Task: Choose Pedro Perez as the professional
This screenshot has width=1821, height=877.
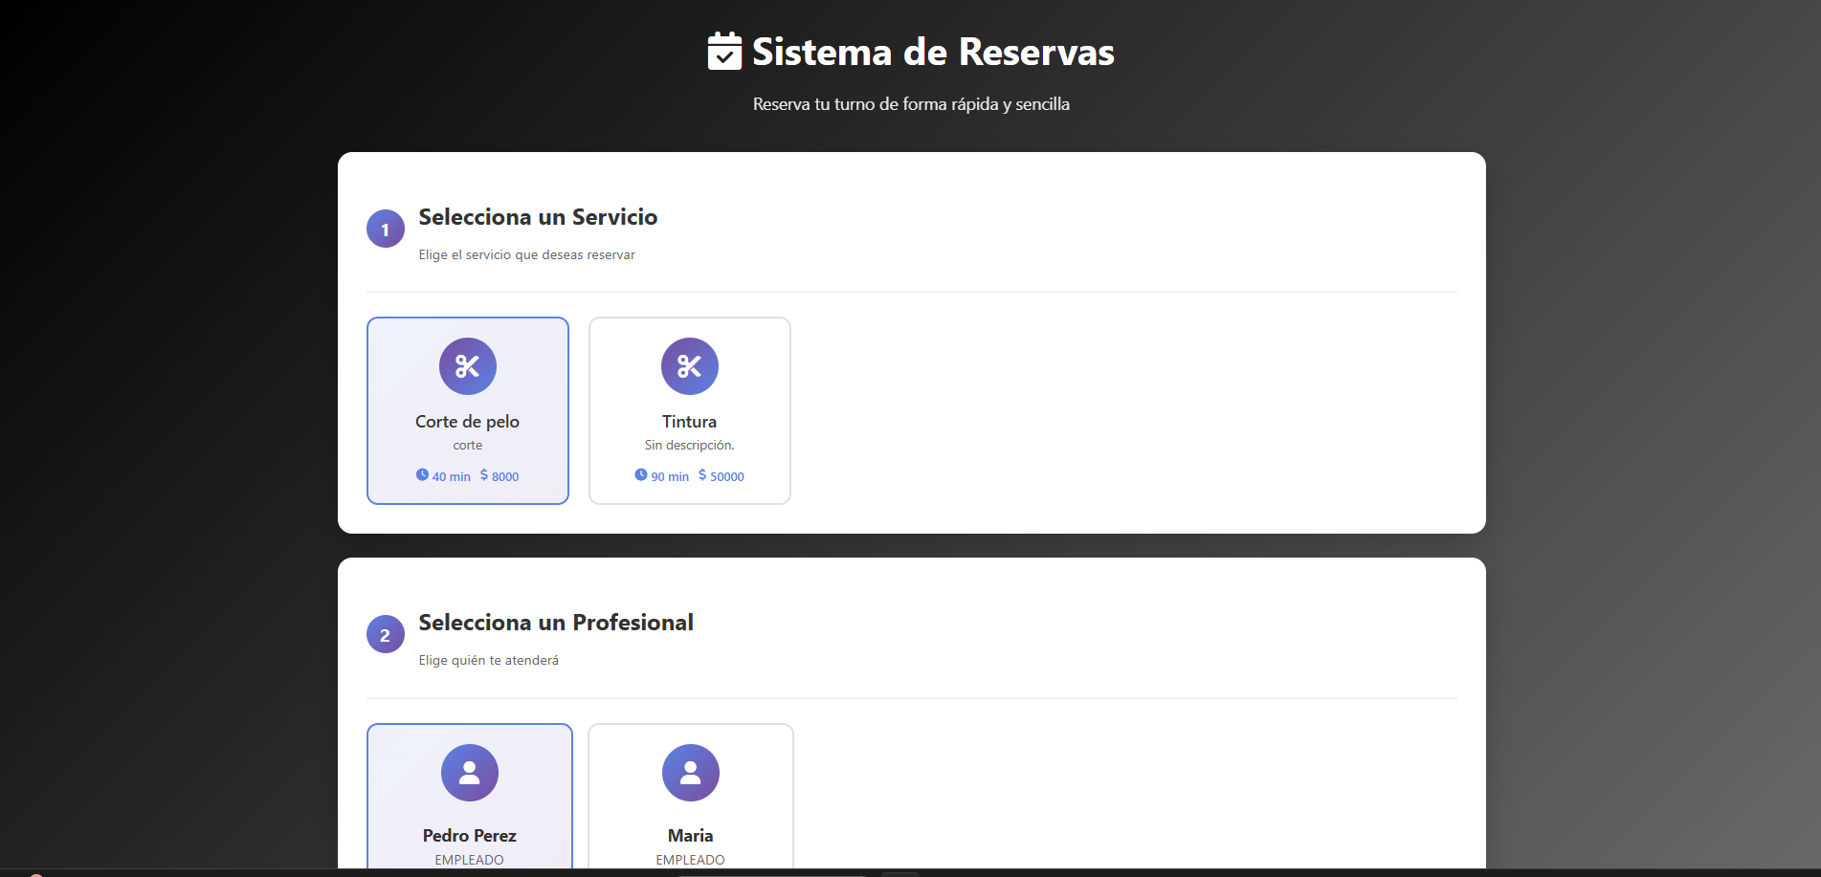Action: (469, 797)
